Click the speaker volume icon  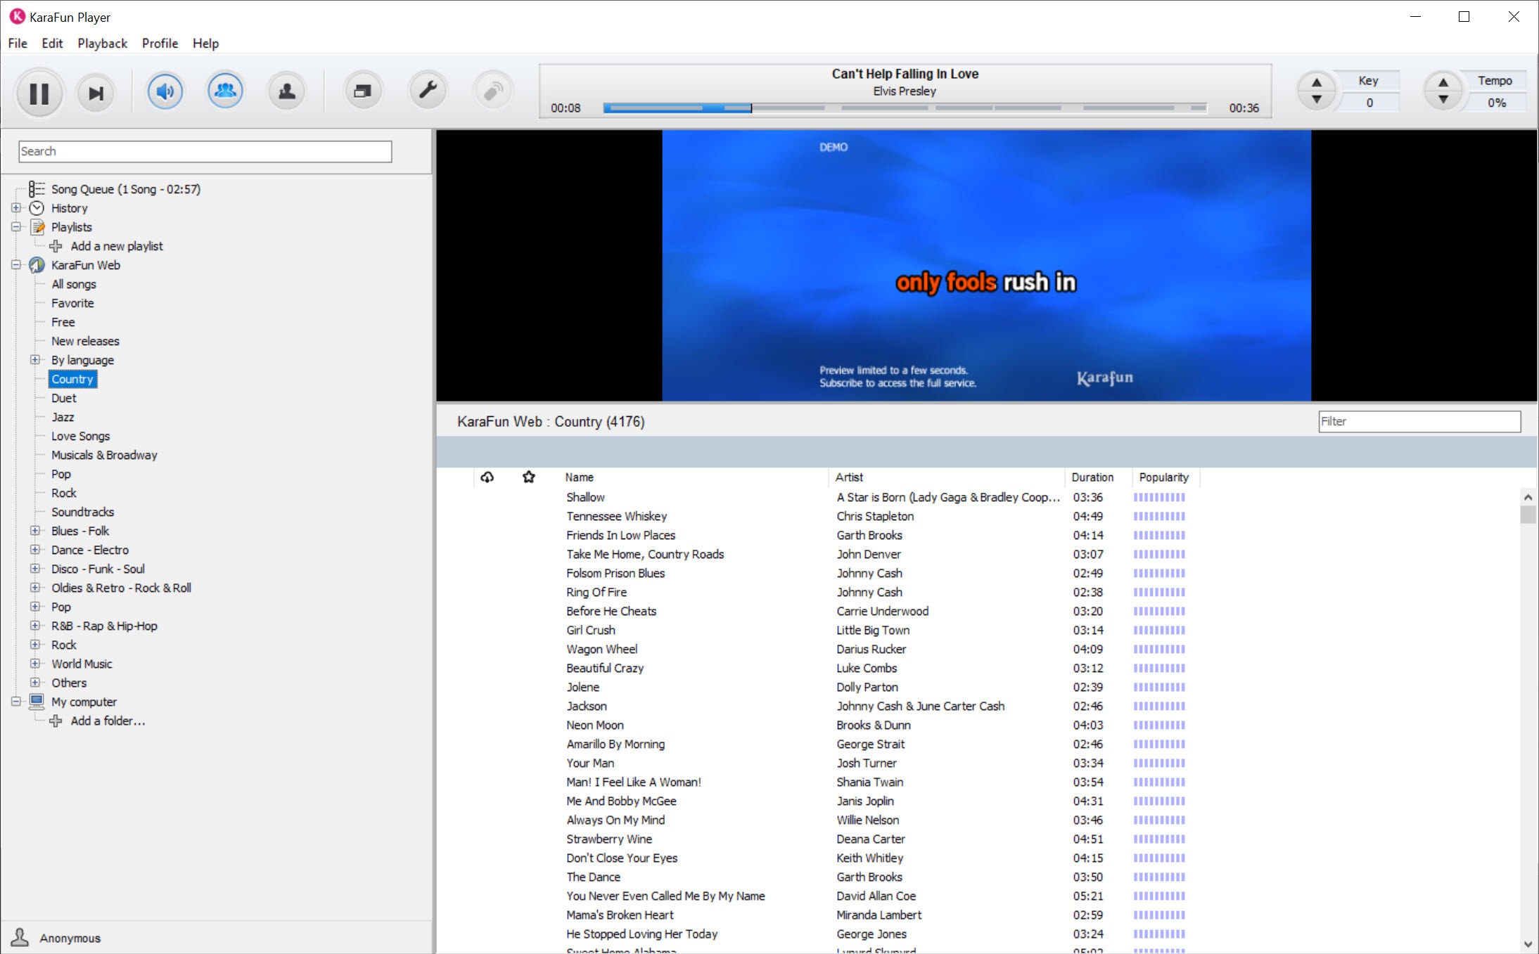[165, 91]
